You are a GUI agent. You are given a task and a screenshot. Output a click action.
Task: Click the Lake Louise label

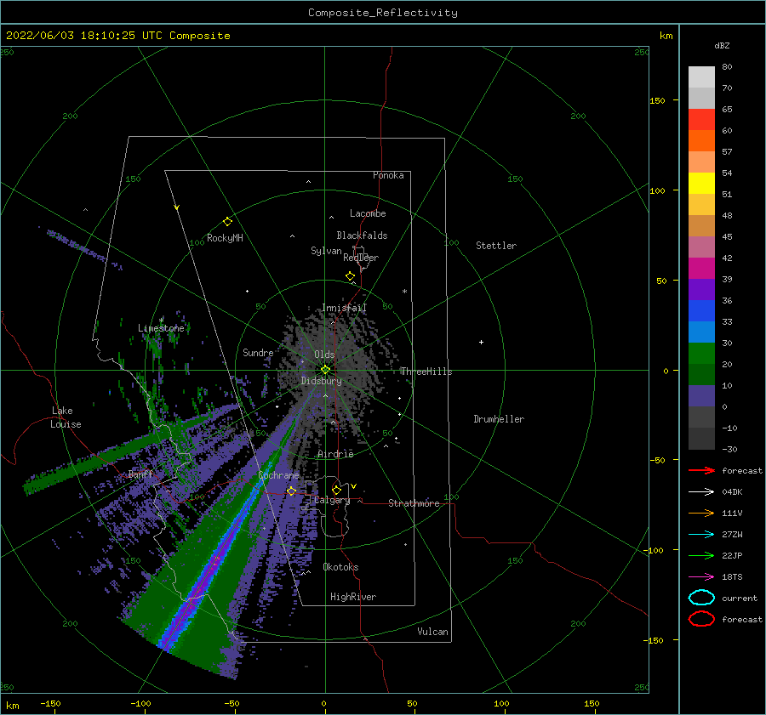(66, 417)
